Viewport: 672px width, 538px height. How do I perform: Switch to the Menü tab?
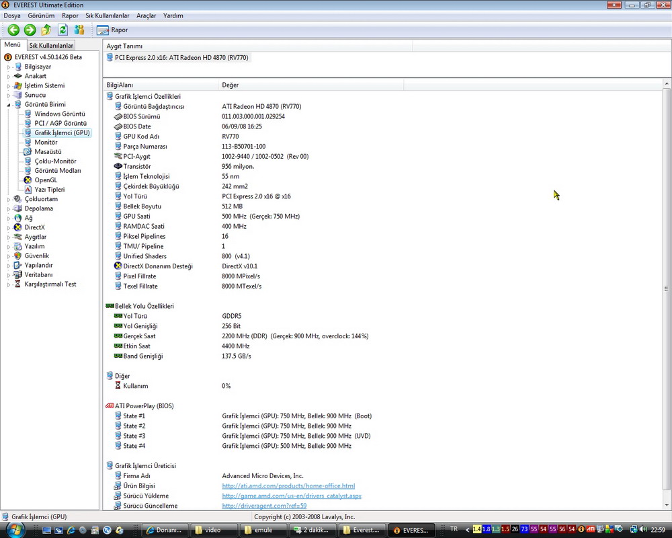[12, 44]
